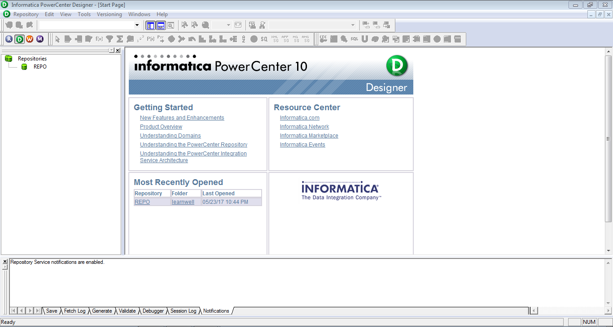Screen dimensions: 613x327
Task: Close the navigator panel with its X
Action: 118,51
